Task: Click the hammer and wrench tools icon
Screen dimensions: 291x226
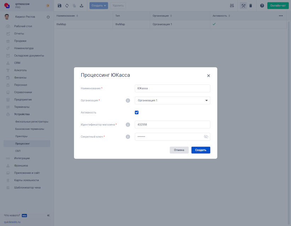Action: [243, 6]
